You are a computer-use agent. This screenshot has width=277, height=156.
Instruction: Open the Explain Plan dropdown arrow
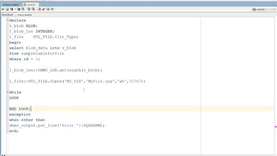pyautogui.click(x=15, y=9)
